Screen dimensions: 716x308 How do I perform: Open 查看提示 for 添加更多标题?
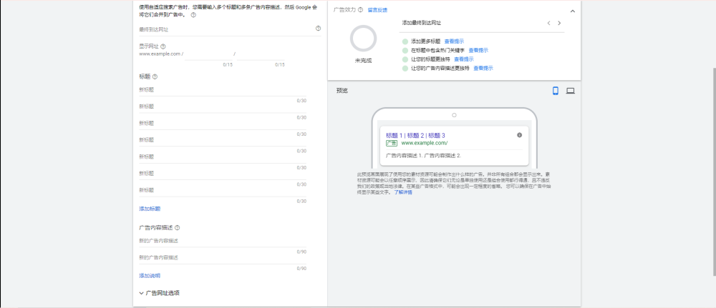(454, 41)
